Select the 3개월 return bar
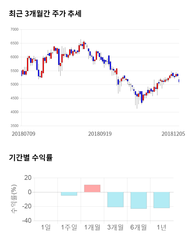This screenshot has height=238, width=188. 115,200
